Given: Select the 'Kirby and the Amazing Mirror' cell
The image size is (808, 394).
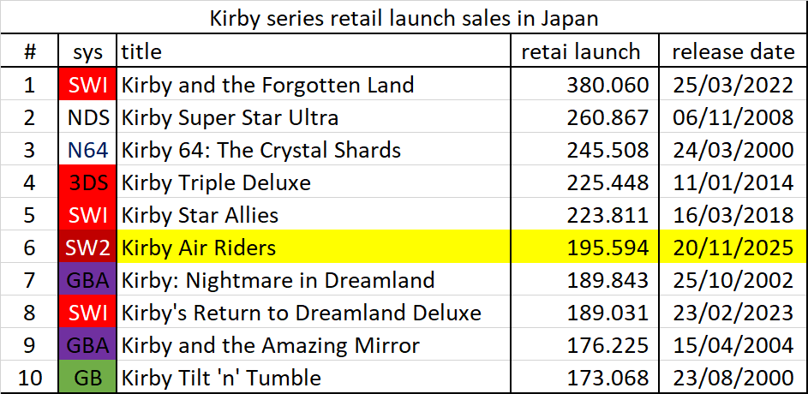Looking at the screenshot, I should coord(271,345).
